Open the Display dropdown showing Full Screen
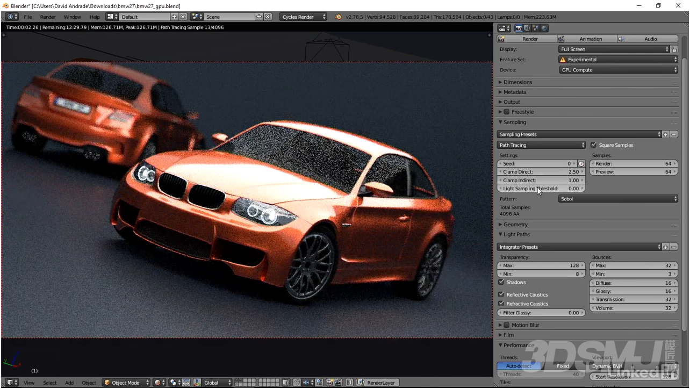This screenshot has height=389, width=690. pyautogui.click(x=614, y=49)
